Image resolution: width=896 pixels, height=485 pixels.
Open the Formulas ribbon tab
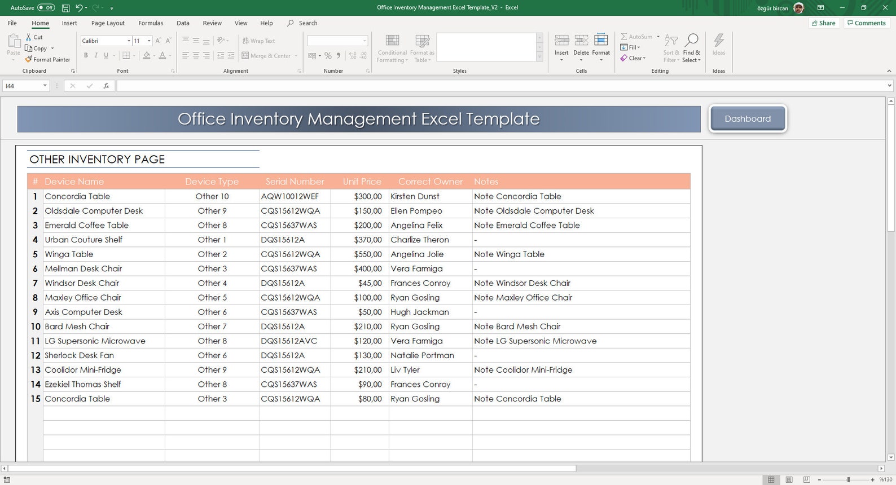tap(151, 23)
